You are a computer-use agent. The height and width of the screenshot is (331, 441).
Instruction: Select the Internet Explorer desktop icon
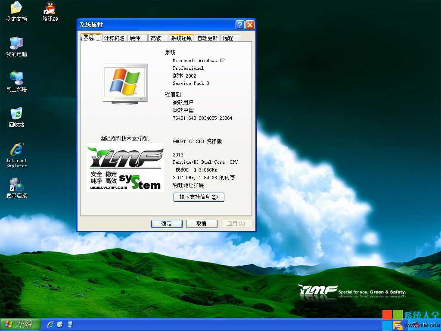(16, 155)
